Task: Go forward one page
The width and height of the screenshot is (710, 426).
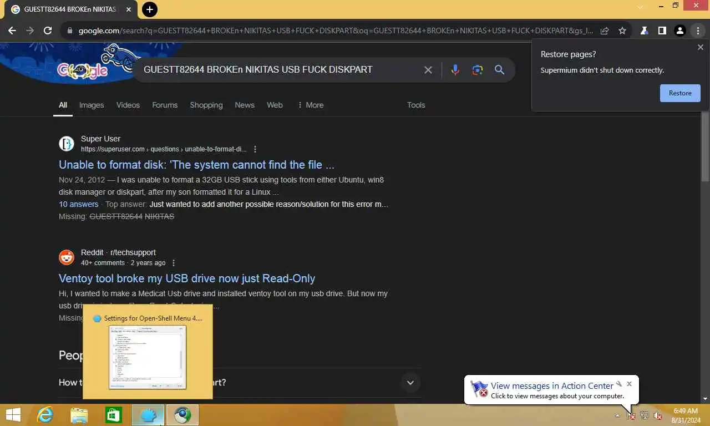Action: click(30, 31)
